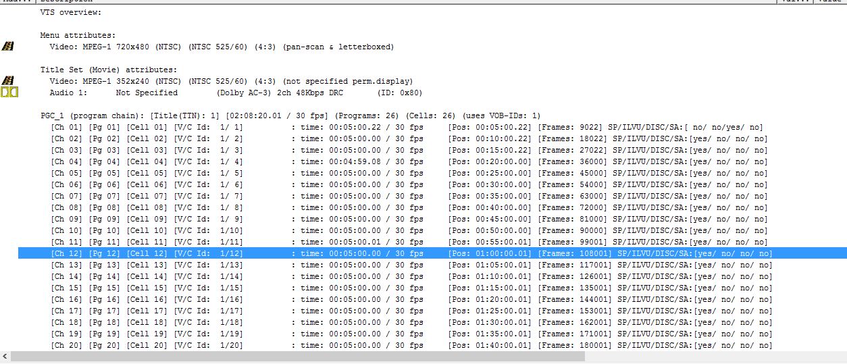Click the highlighted Ch 12 row
The image size is (847, 364).
click(432, 253)
